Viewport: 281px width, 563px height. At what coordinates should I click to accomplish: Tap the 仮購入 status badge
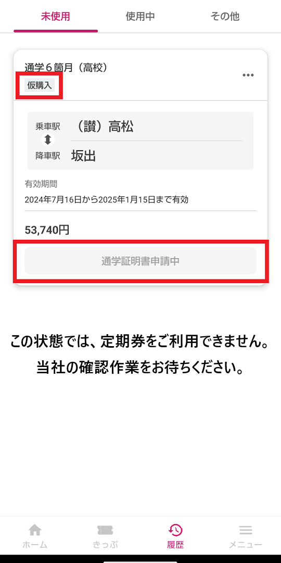40,85
